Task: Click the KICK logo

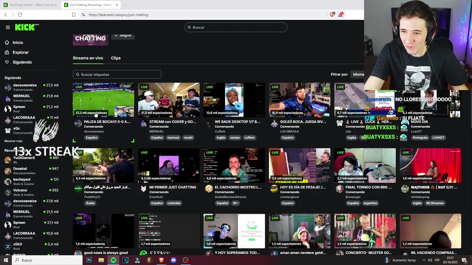Action: point(27,27)
